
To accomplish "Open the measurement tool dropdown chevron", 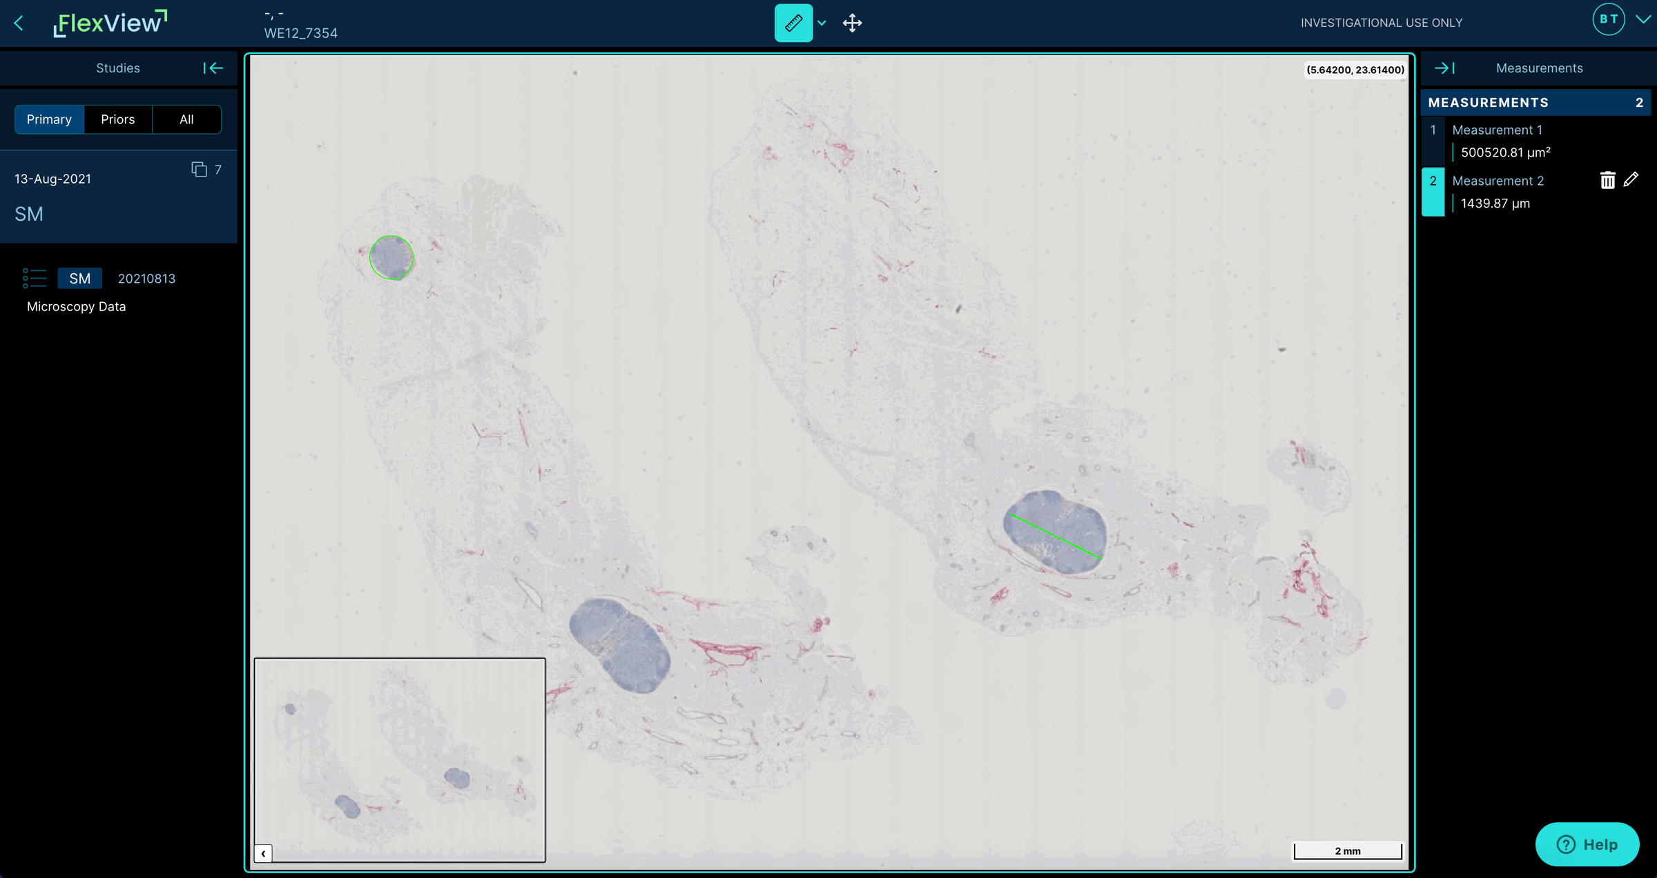I will (x=821, y=23).
